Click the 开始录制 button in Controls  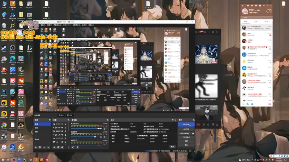(186, 129)
